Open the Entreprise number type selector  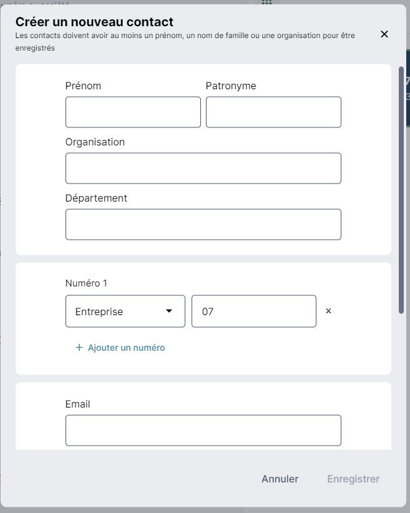pyautogui.click(x=125, y=311)
